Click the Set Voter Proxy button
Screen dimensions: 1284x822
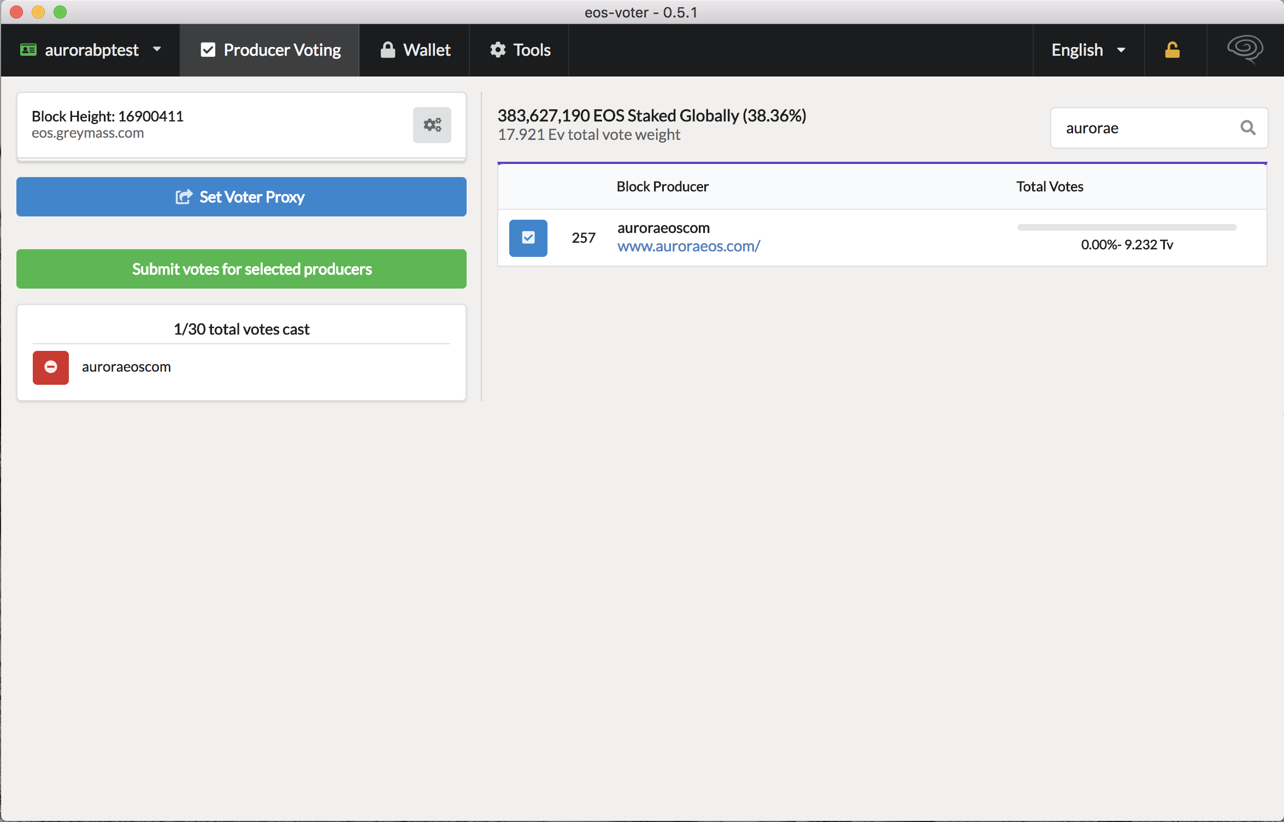tap(242, 197)
